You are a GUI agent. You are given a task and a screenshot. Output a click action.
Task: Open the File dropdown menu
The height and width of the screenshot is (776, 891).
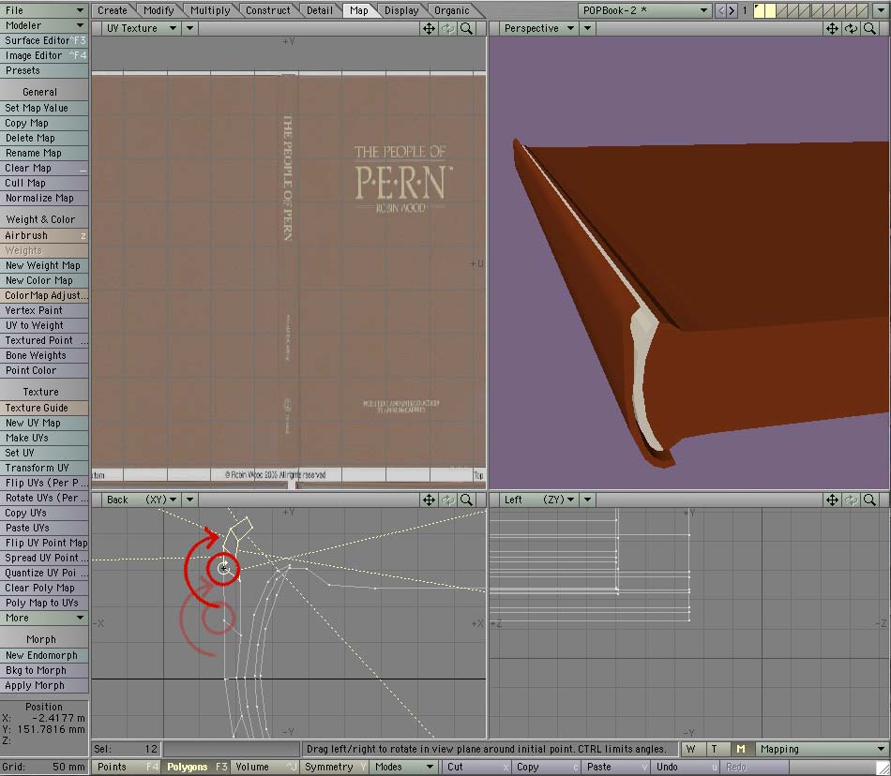coord(44,10)
